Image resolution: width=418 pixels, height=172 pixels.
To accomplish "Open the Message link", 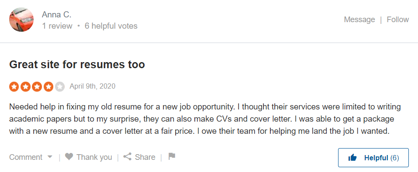I will pos(359,20).
